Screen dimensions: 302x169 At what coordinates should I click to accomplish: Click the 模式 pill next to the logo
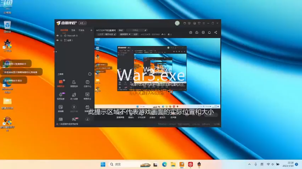click(x=83, y=23)
